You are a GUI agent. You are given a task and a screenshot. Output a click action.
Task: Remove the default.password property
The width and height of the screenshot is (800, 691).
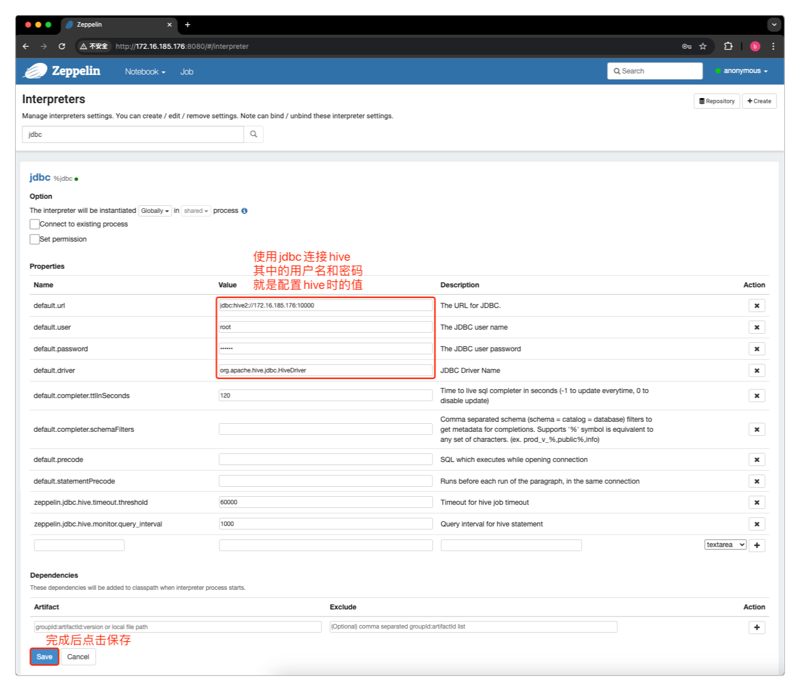757,349
